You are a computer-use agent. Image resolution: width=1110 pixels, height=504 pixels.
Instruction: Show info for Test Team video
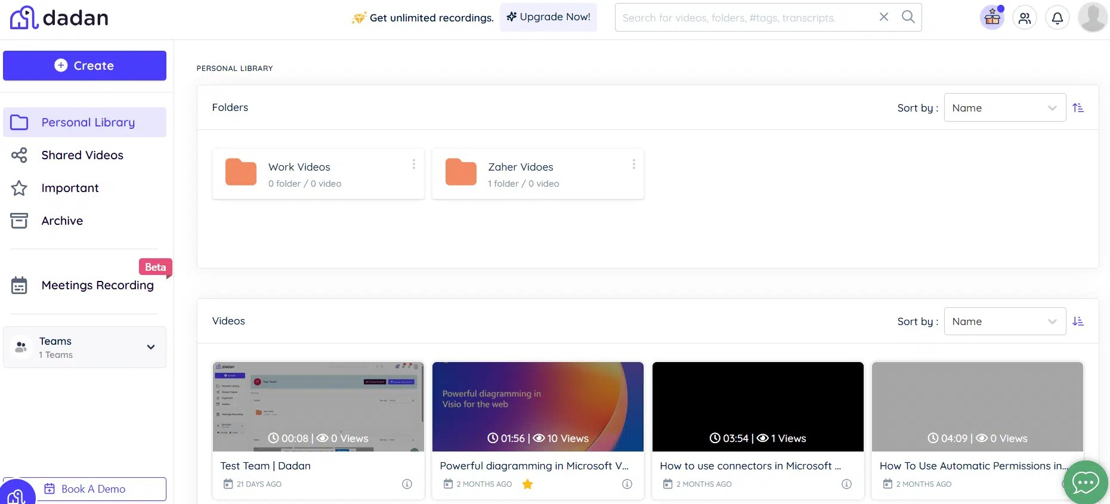407,484
